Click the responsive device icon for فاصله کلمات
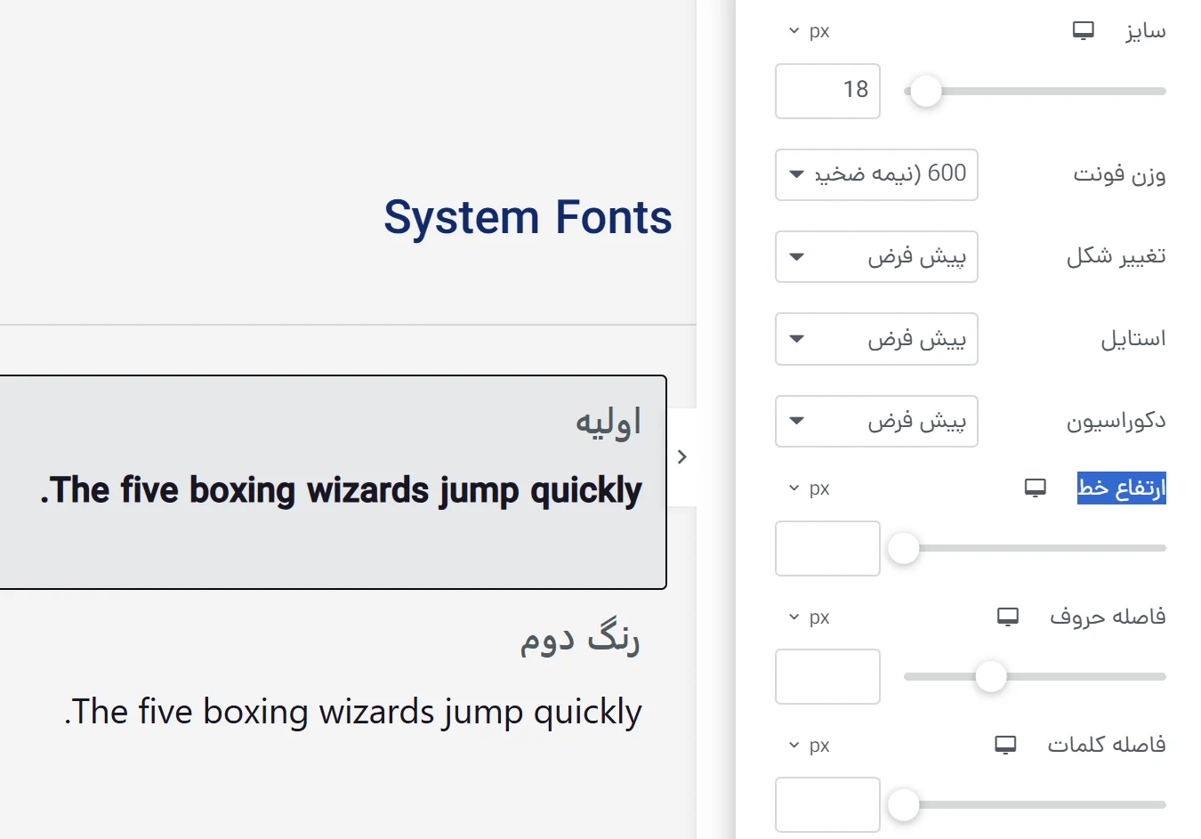 [x=1005, y=745]
